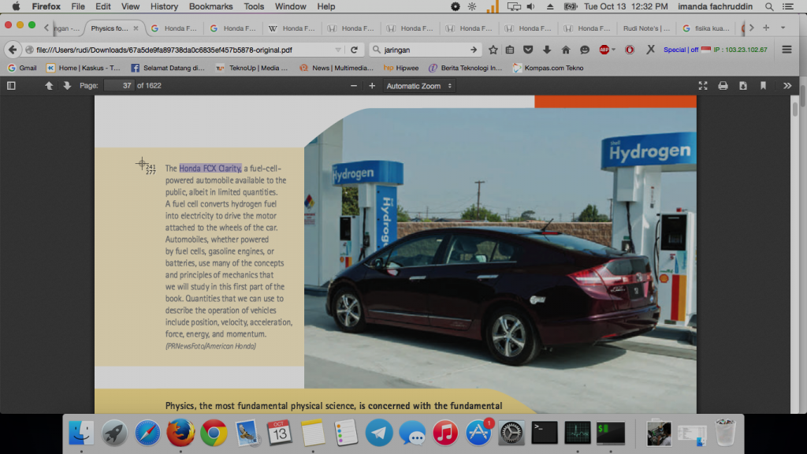Click the highlighted Honda FCX Clarity text
This screenshot has height=454, width=807.
click(210, 169)
